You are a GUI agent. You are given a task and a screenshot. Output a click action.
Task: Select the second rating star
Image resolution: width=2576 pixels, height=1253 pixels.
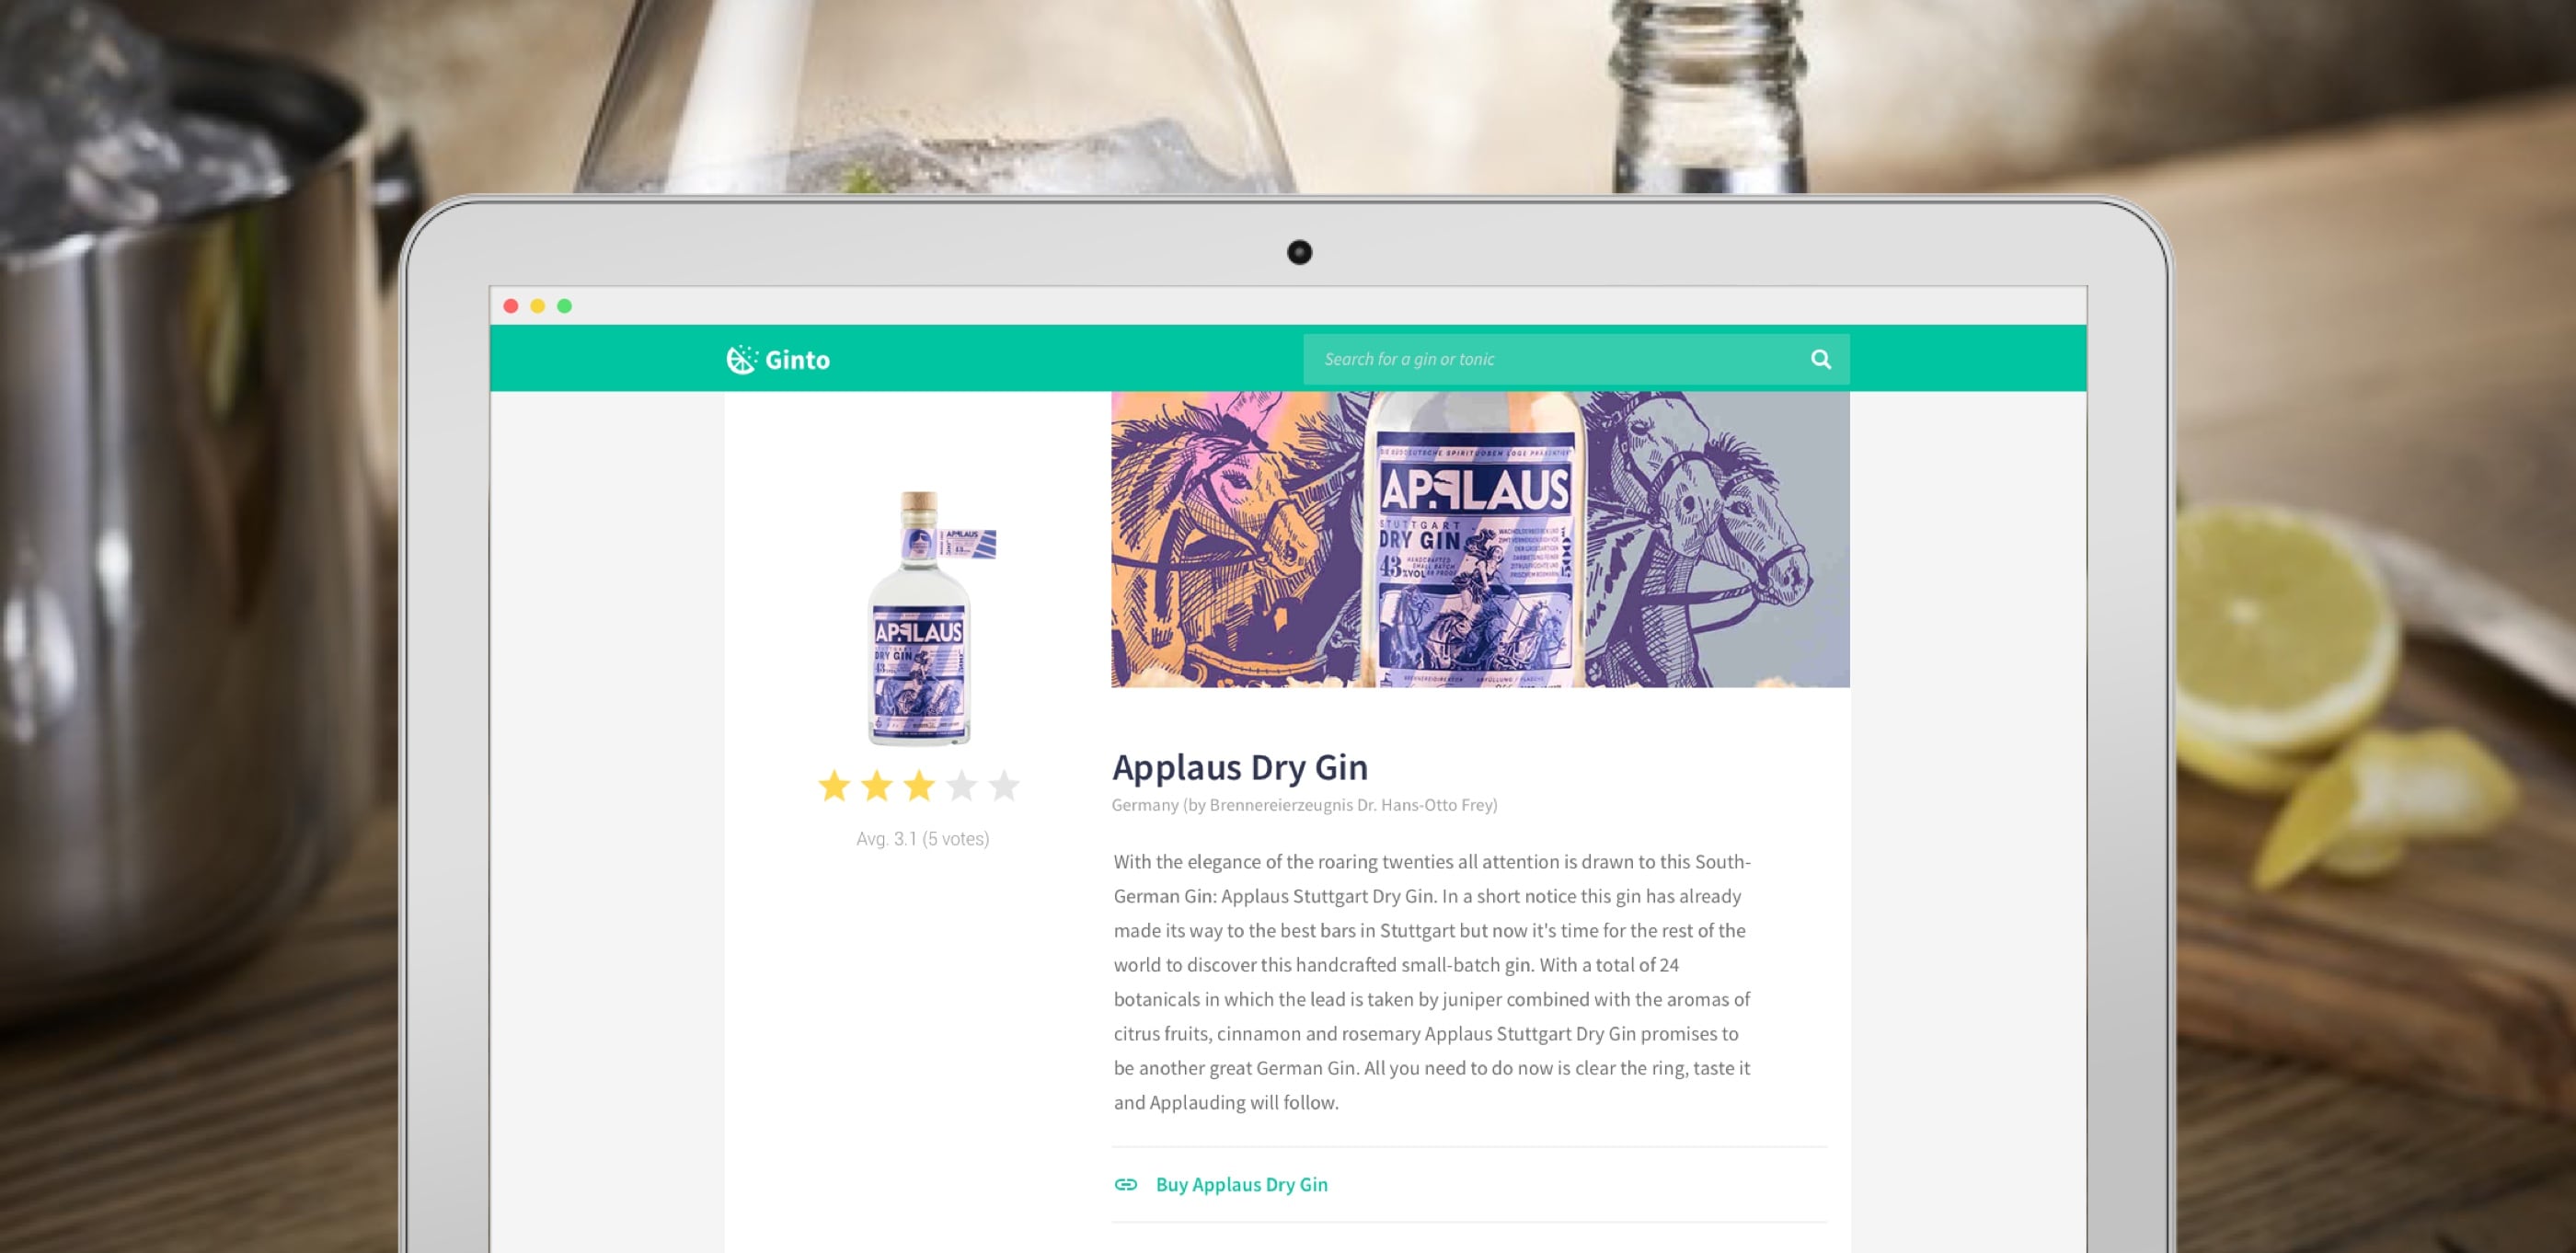tap(877, 786)
